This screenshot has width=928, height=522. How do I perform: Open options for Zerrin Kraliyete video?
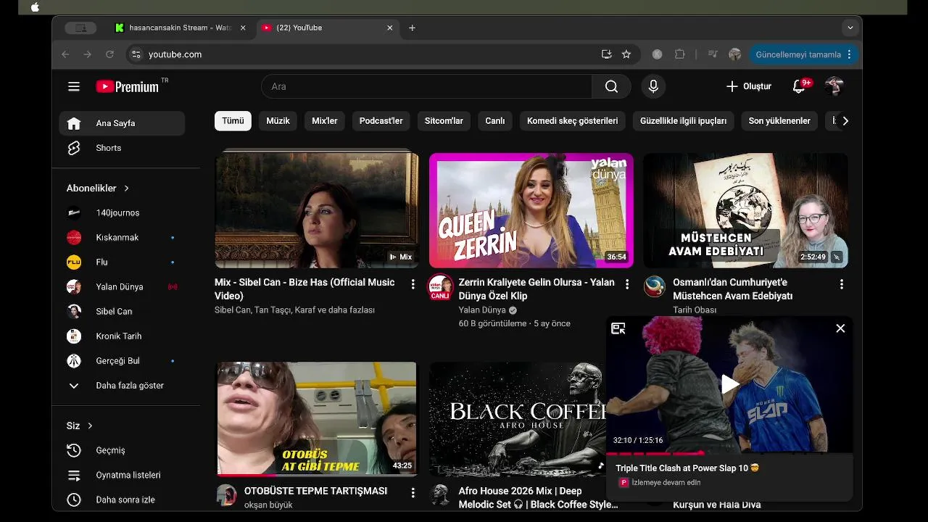(x=627, y=284)
